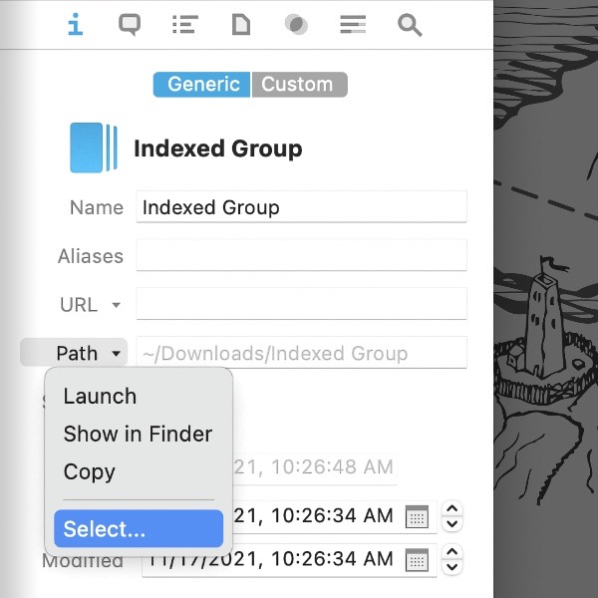Open the Search magnifier inspector

(410, 25)
